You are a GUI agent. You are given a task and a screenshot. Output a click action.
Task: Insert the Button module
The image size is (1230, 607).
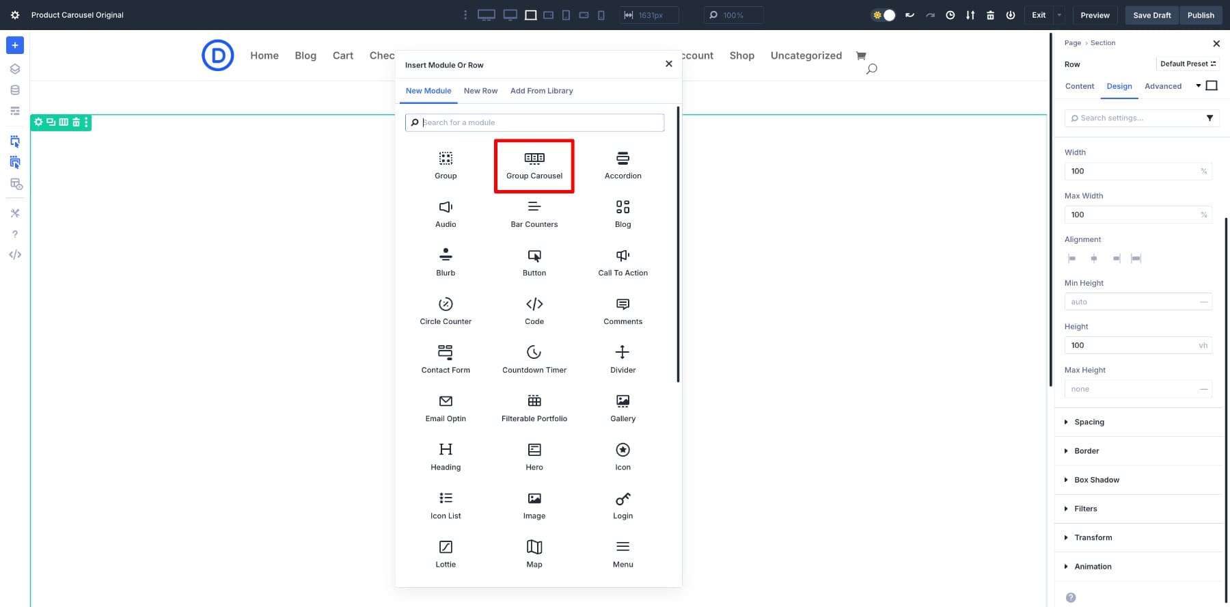point(534,263)
